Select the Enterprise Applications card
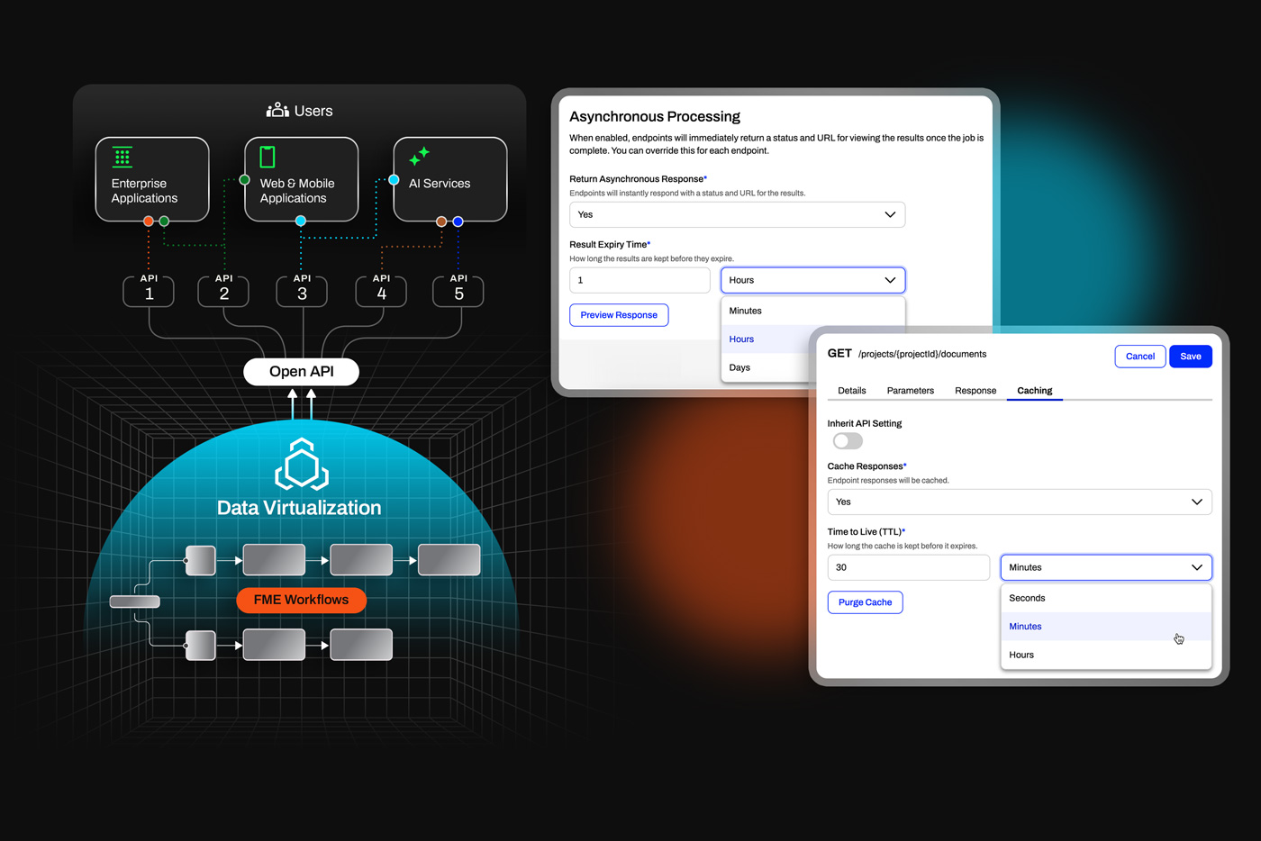1261x841 pixels. pyautogui.click(x=152, y=179)
